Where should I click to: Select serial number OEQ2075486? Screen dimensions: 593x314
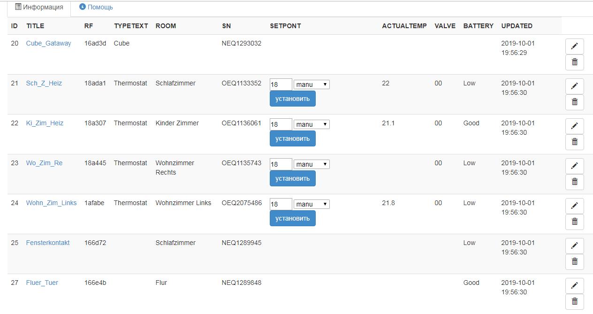pyautogui.click(x=242, y=203)
